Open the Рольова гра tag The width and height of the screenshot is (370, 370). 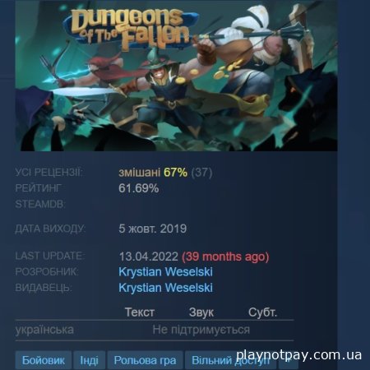pos(145,360)
